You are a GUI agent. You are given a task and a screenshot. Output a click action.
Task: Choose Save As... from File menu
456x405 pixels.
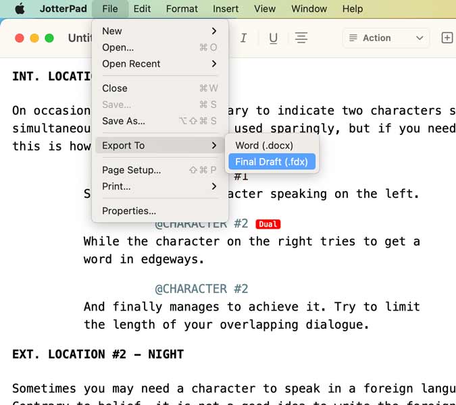159,121
